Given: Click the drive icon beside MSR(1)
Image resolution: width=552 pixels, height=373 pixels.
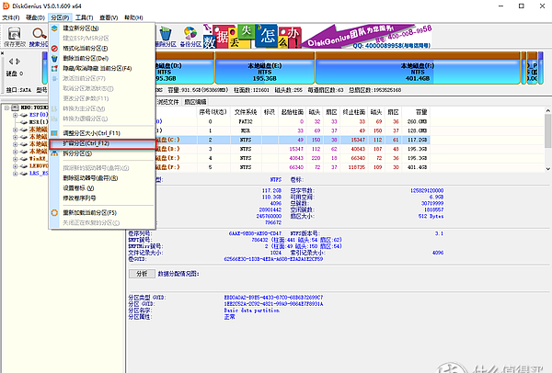Looking at the screenshot, I should pos(24,122).
